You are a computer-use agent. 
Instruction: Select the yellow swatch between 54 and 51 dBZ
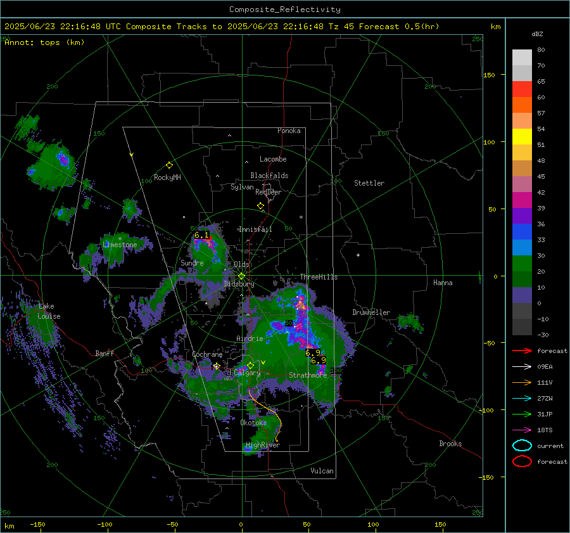[522, 137]
